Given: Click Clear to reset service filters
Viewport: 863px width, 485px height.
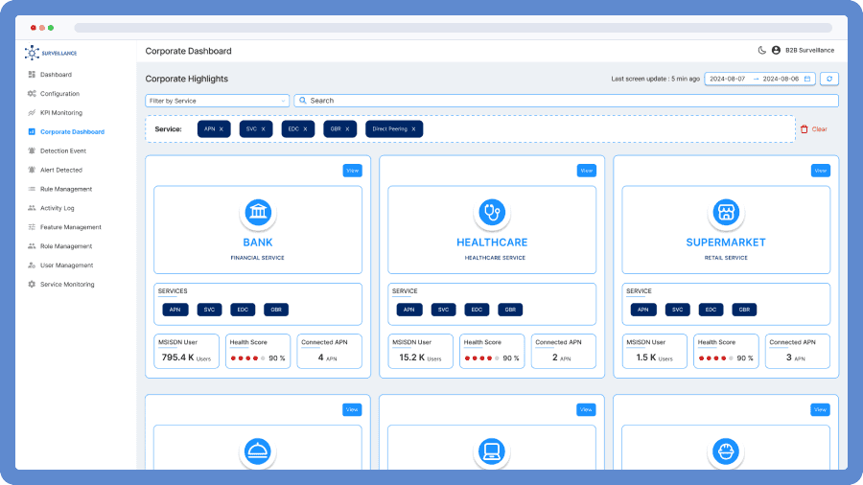Looking at the screenshot, I should pyautogui.click(x=819, y=129).
